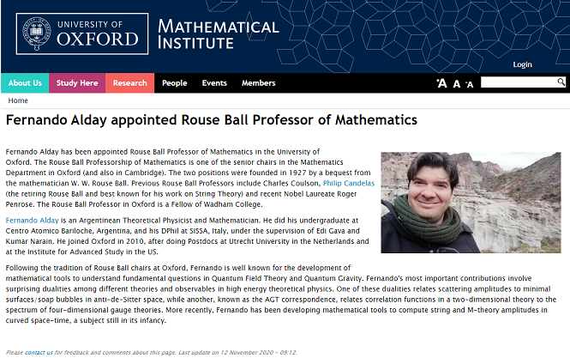This screenshot has height=358, width=570.
Task: Reset font size to normal
Action: 457,83
